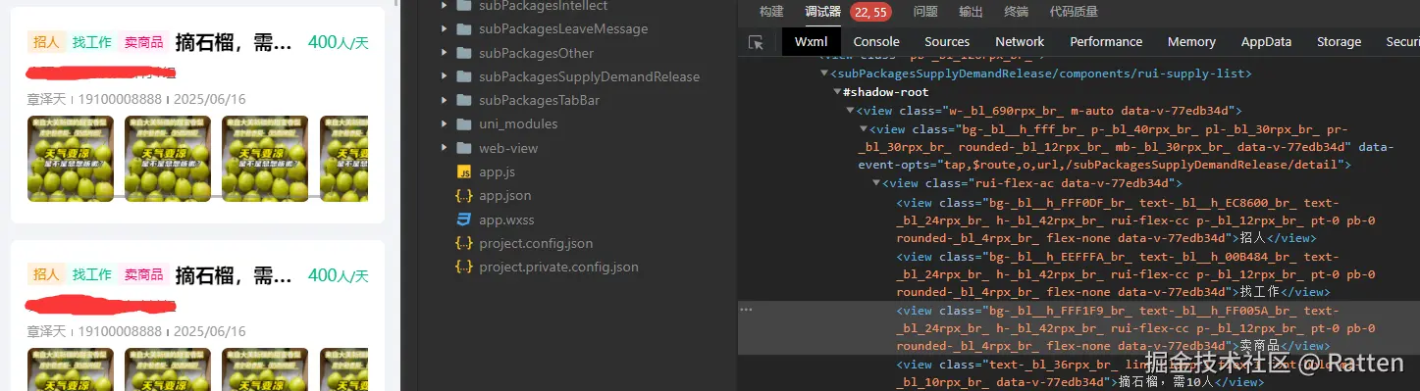1420x391 pixels.
Task: Open project.config.json file
Action: click(536, 243)
